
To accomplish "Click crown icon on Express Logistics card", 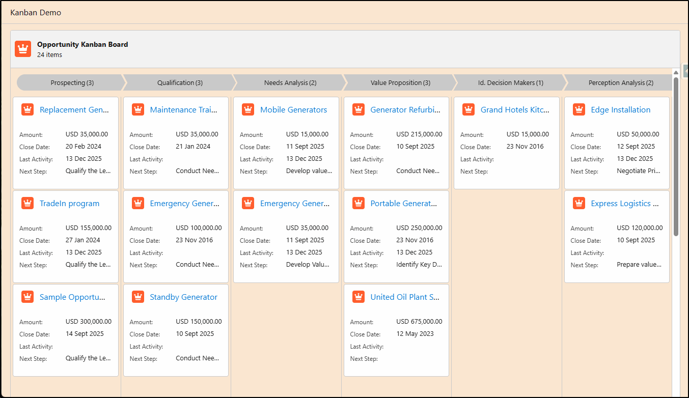I will click(579, 203).
